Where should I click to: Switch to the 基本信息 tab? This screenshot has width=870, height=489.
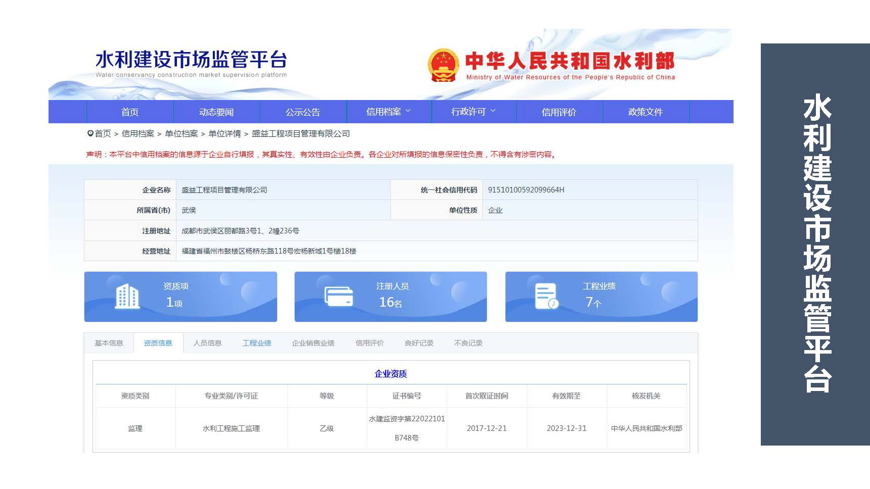click(109, 343)
